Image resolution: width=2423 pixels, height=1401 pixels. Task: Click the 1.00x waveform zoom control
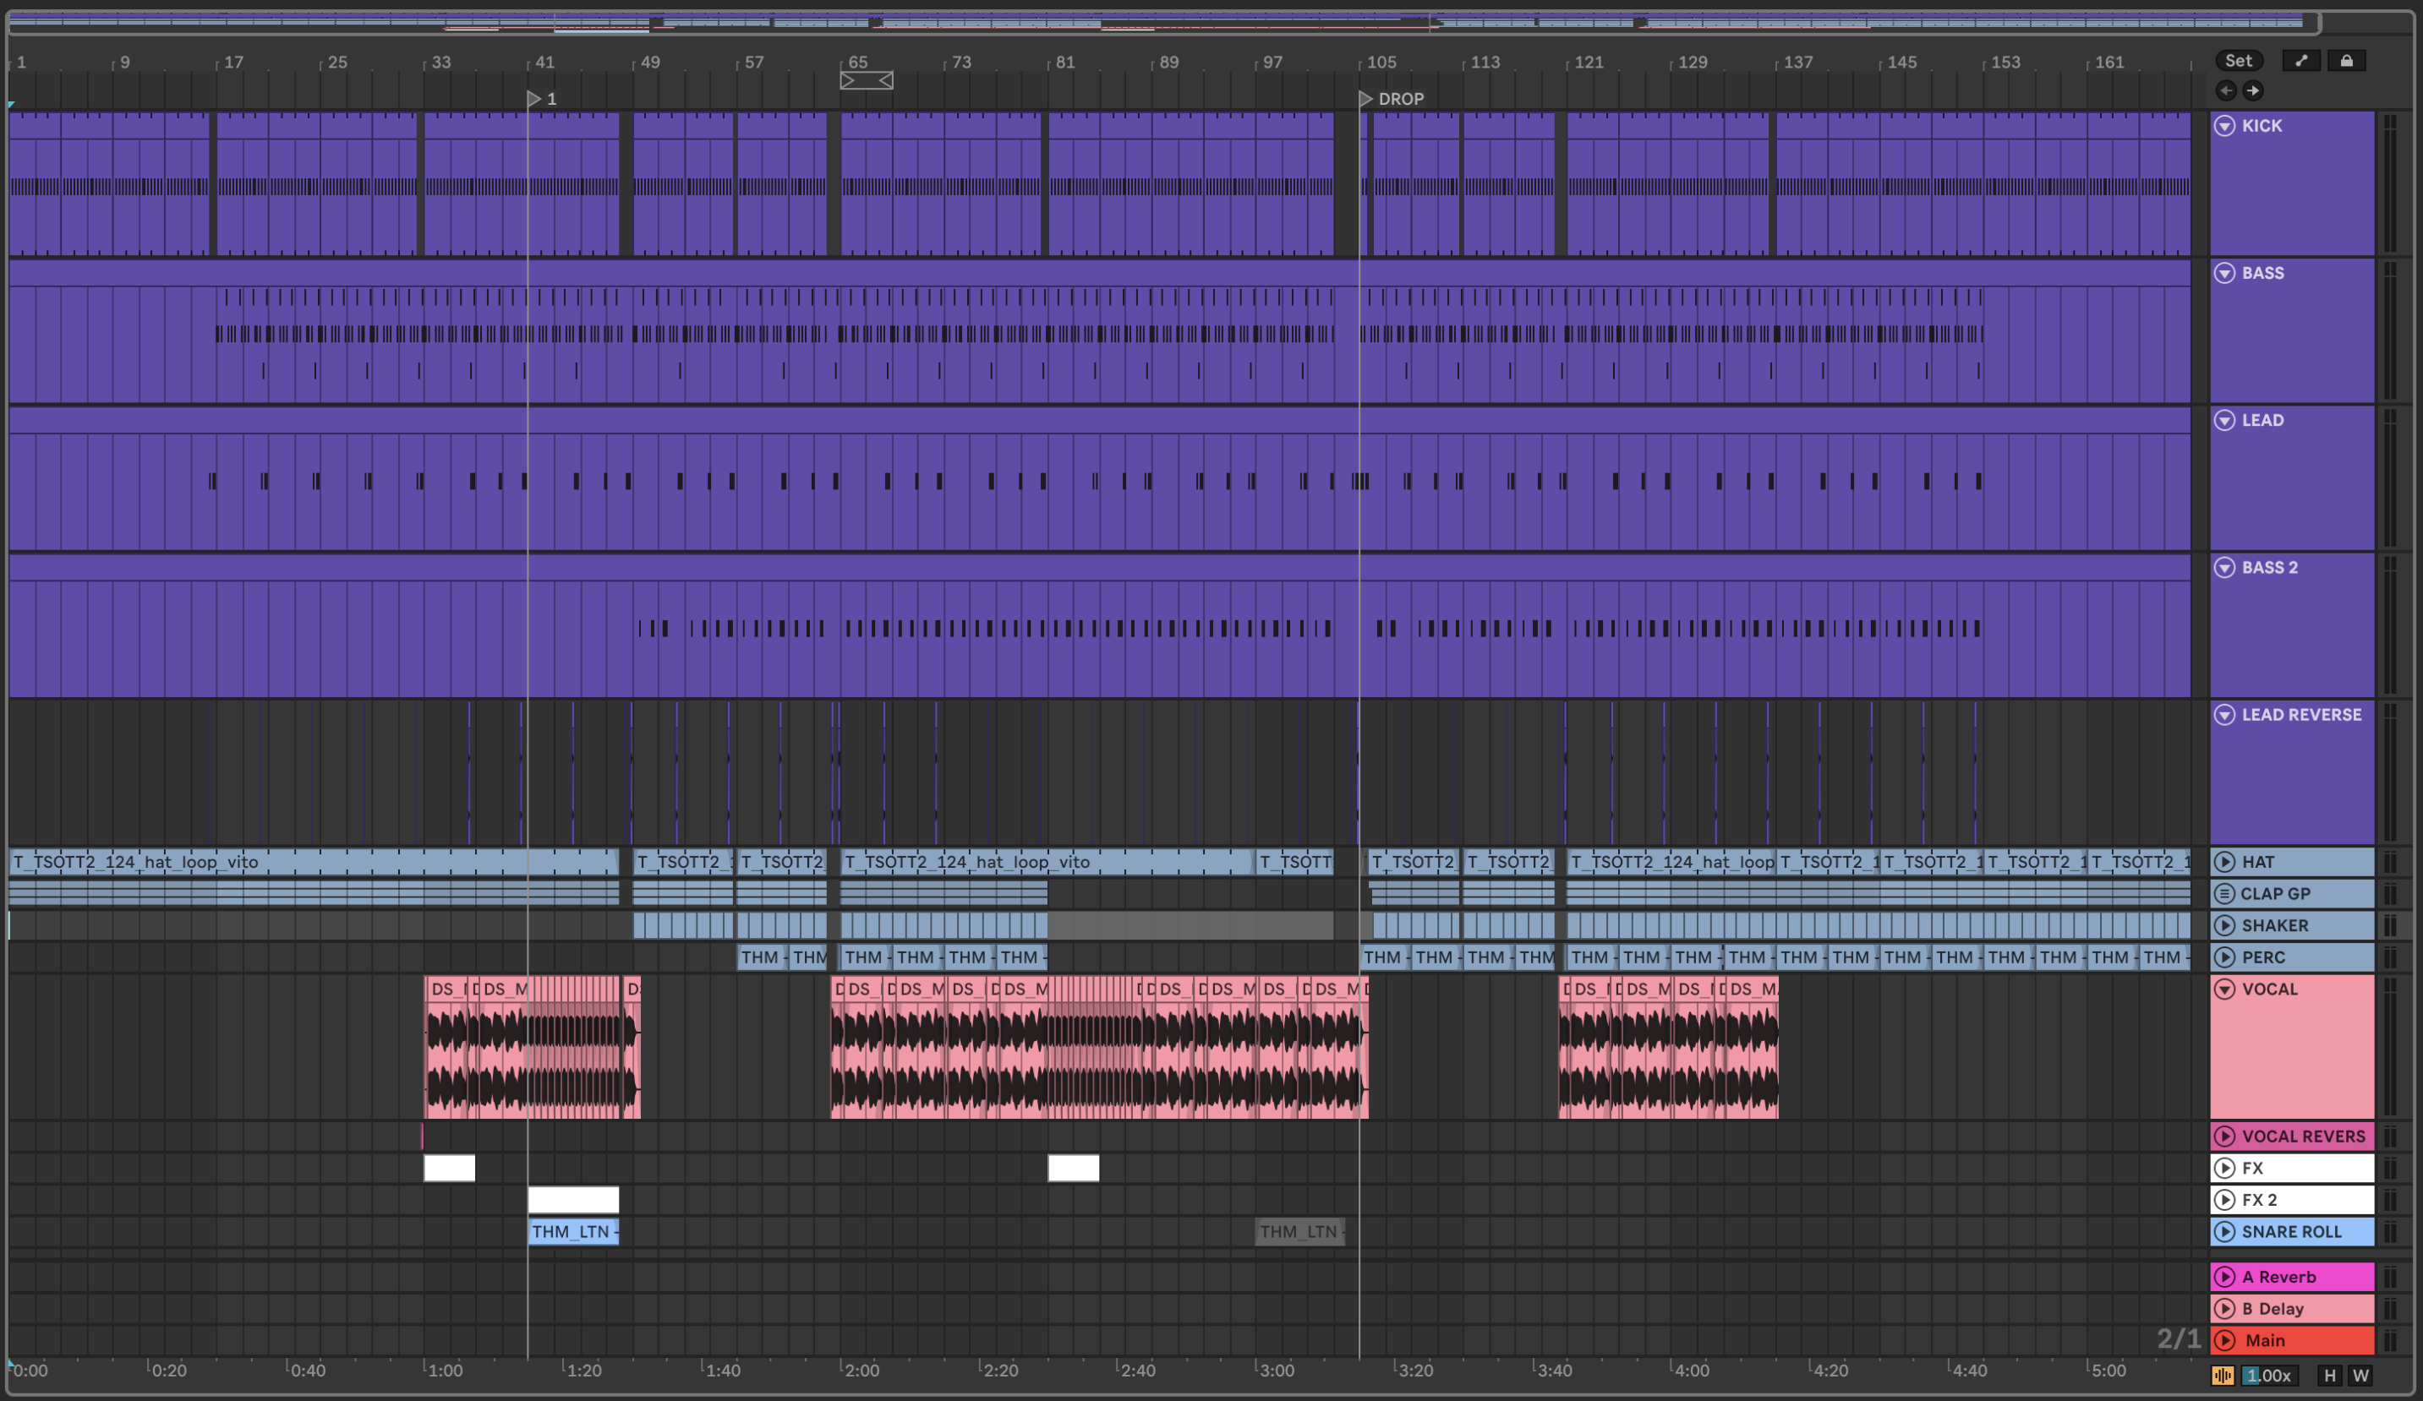(x=2270, y=1375)
